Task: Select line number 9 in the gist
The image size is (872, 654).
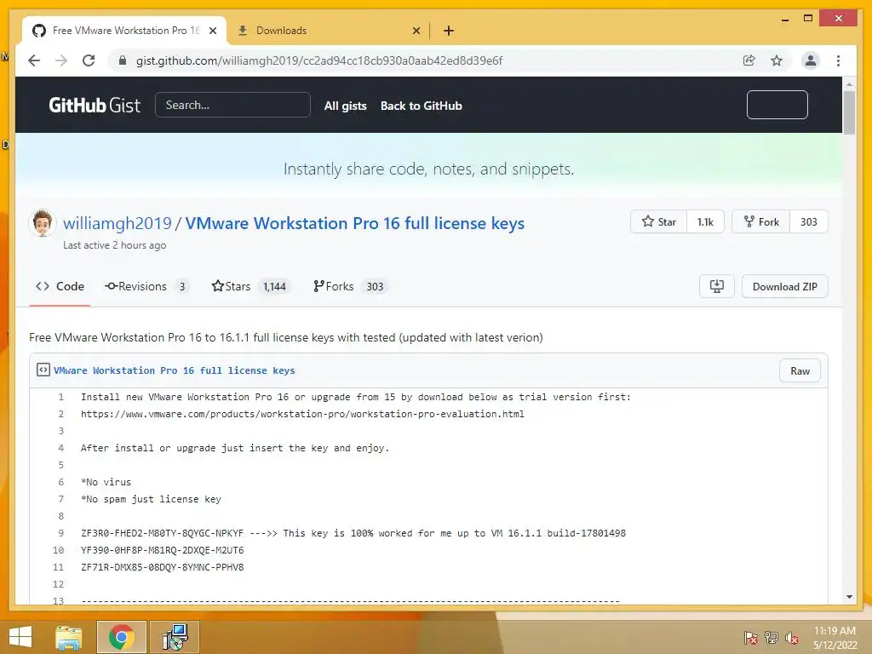Action: 60,533
